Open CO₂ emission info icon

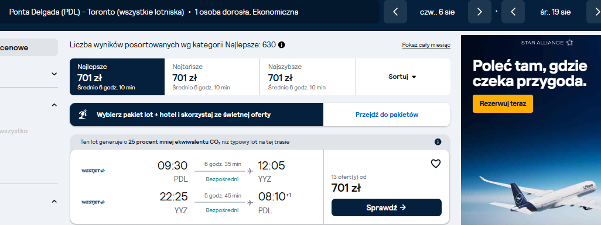[x=438, y=142]
